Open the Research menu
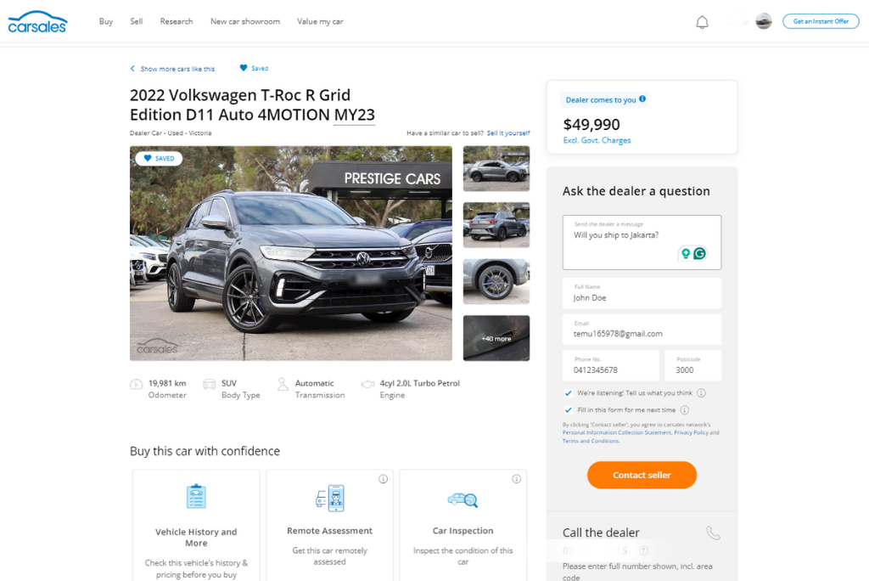The image size is (869, 581). tap(177, 21)
